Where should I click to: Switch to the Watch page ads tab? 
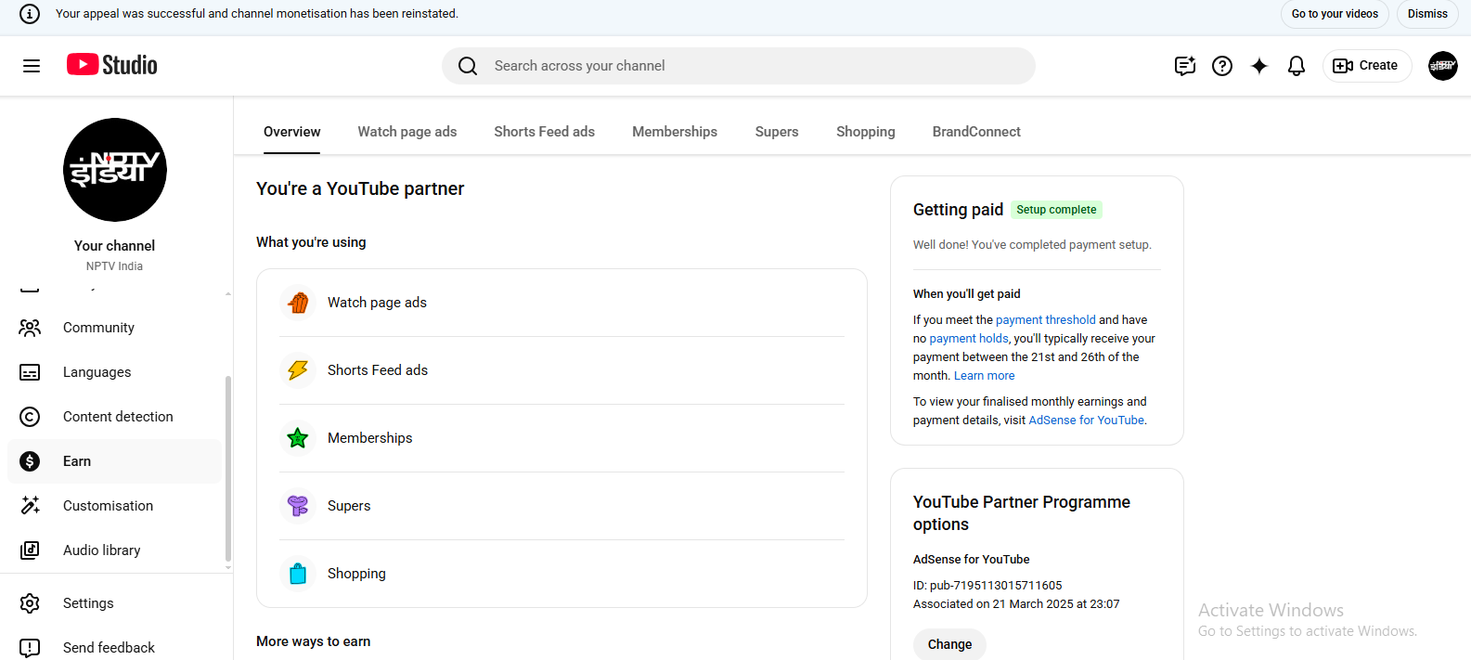[x=407, y=132]
